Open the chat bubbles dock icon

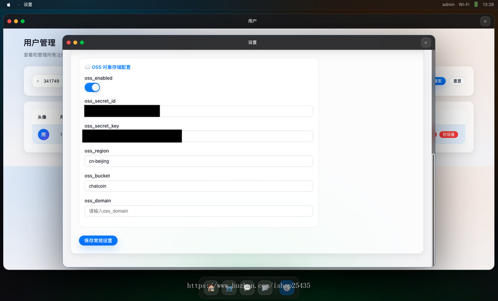(x=247, y=287)
